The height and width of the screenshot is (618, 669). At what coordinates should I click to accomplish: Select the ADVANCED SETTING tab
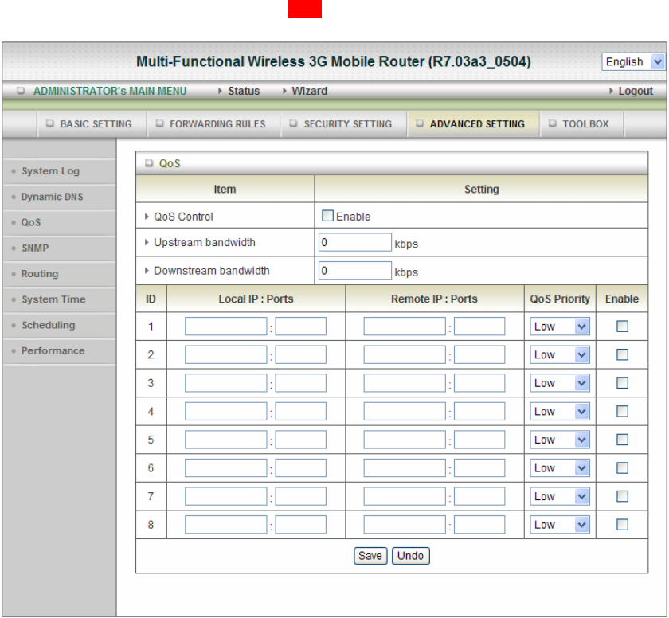click(473, 124)
